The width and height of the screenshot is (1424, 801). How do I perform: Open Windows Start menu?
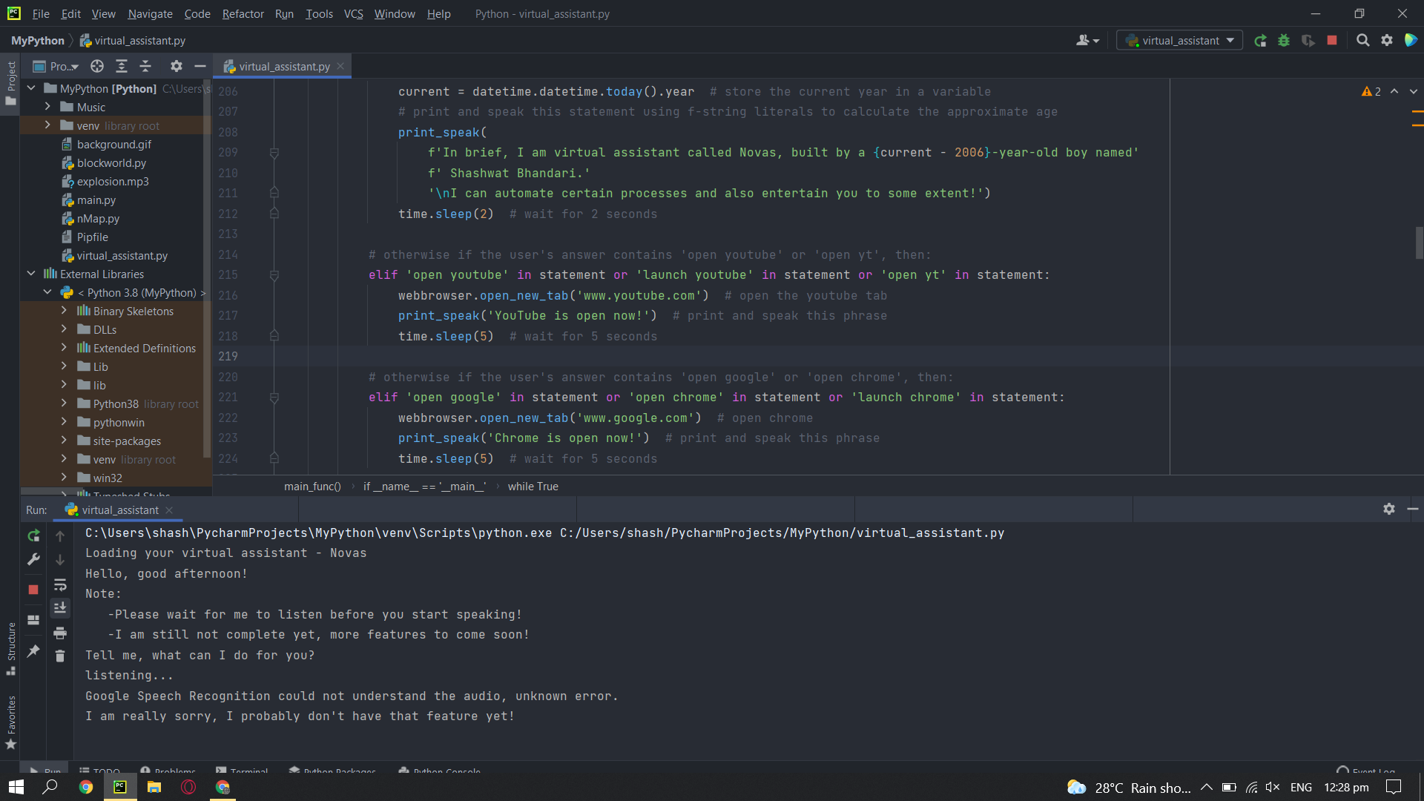16,787
